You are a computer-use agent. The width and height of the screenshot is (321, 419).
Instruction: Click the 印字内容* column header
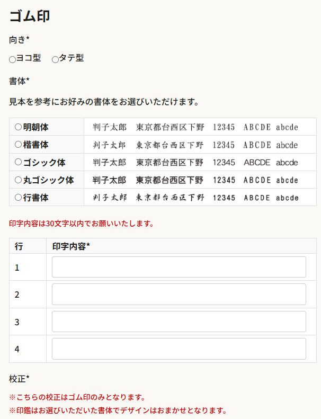72,246
